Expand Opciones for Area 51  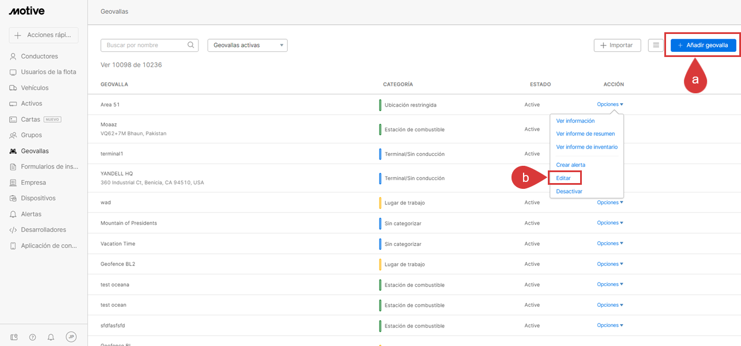point(610,104)
